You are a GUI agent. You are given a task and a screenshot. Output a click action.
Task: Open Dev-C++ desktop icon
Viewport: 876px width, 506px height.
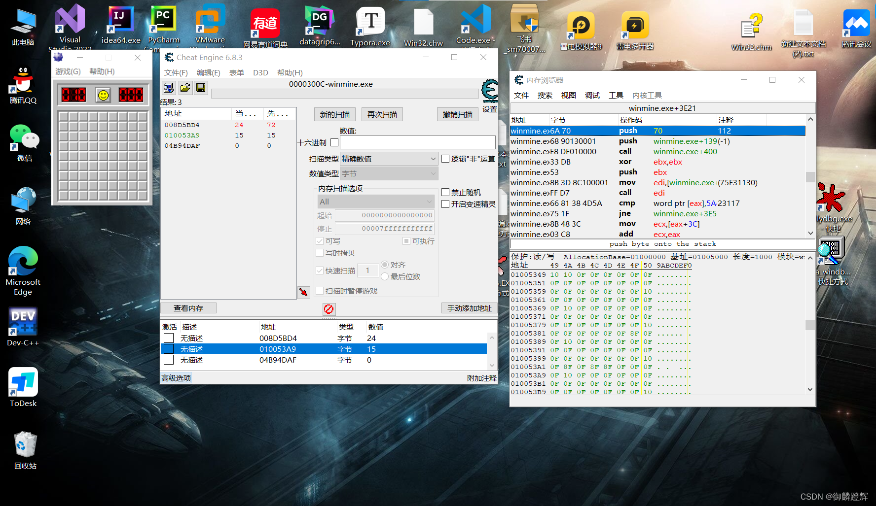(23, 327)
